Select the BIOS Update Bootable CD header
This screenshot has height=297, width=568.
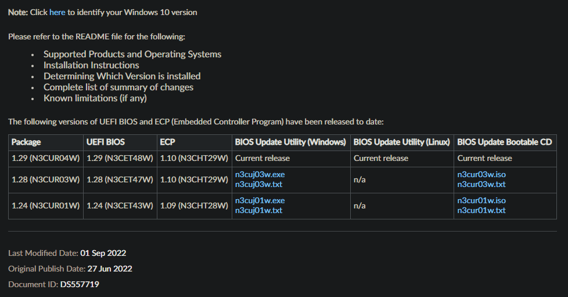505,142
